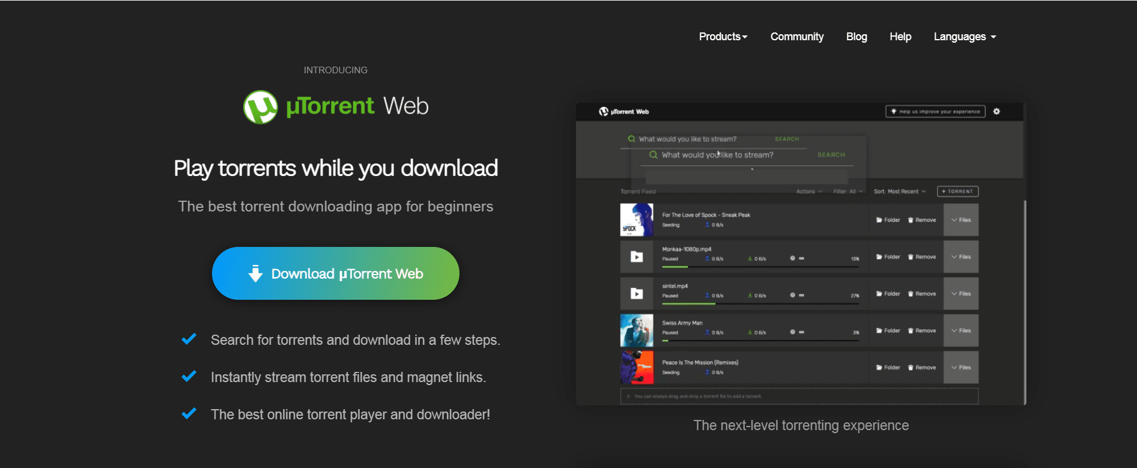Click upload speed arrow icon for Monkaa-1080p.mp4

pyautogui.click(x=708, y=258)
